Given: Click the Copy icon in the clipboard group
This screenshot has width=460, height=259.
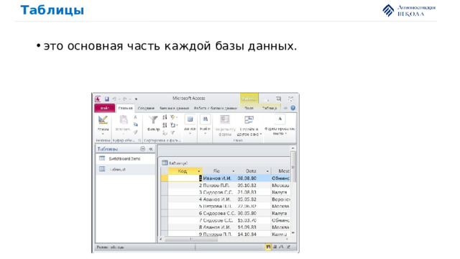Looking at the screenshot, I should [136, 124].
